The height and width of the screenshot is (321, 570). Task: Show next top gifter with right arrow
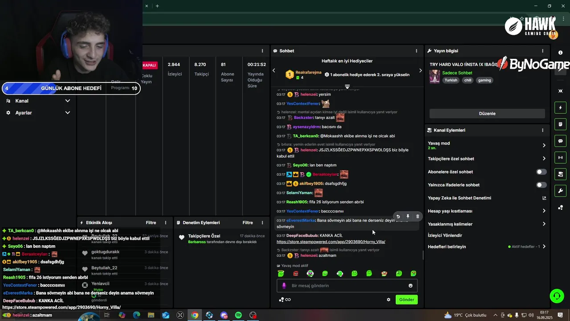point(420,70)
